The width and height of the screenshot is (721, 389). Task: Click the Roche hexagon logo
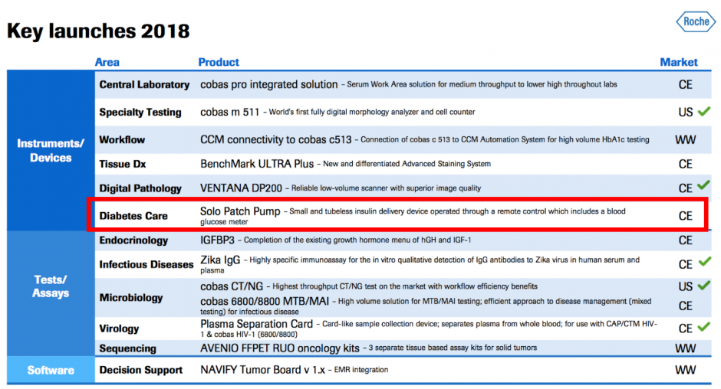pos(696,21)
